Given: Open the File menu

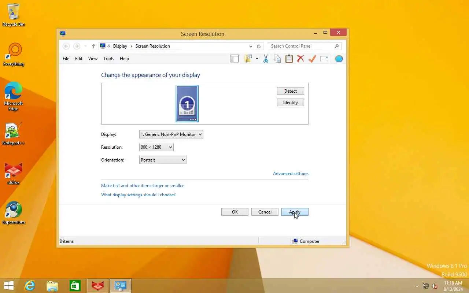Looking at the screenshot, I should [66, 59].
